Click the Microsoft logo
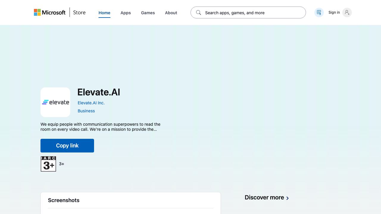Screen dimensions: 381x214 [49, 12]
